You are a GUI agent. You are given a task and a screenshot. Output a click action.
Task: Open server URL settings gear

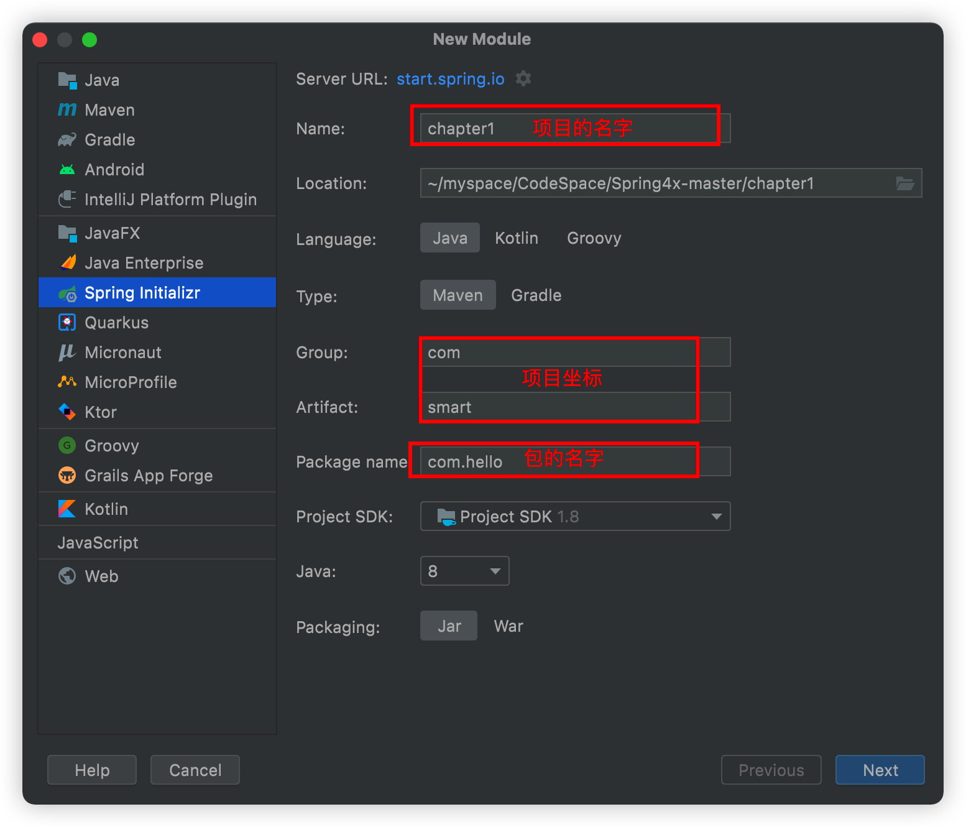click(523, 79)
